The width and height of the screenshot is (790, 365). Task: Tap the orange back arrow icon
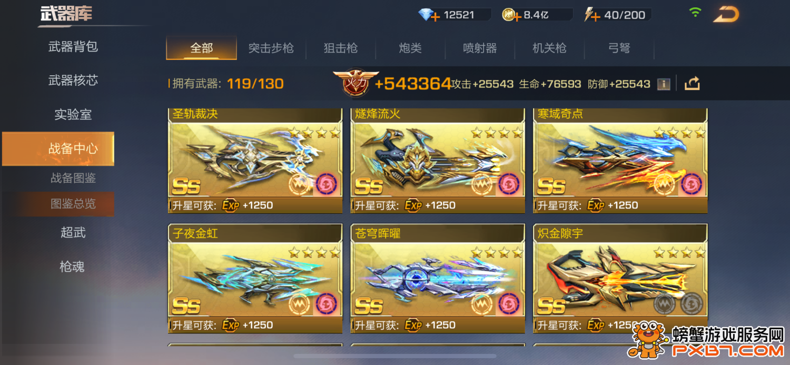click(726, 15)
